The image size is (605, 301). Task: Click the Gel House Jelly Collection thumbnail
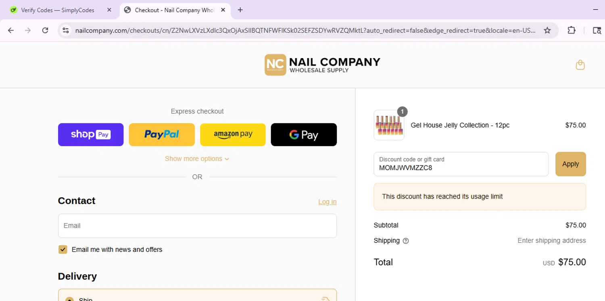pyautogui.click(x=389, y=125)
